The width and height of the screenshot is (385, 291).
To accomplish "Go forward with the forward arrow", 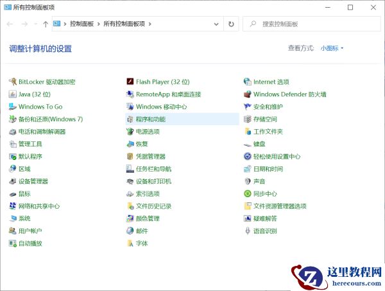I will [x=24, y=24].
